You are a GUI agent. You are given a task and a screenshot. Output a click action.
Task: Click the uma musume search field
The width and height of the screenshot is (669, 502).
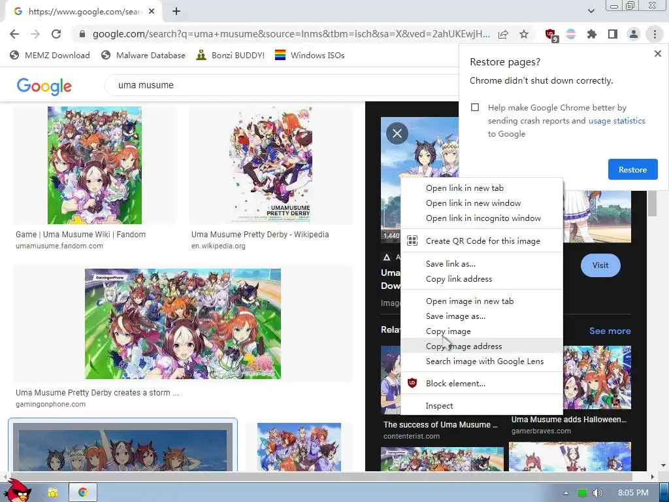coord(282,85)
